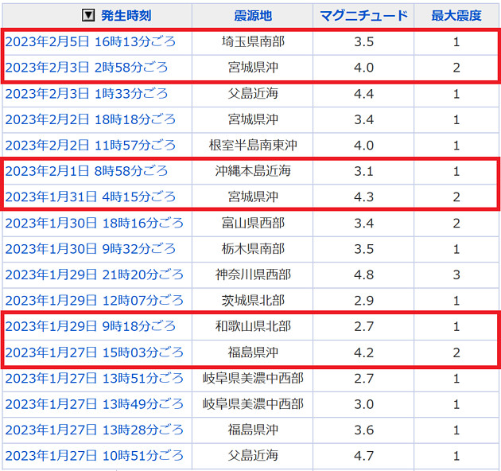This screenshot has height=471, width=501.
Task: Click the 2023年1月27日 13時28分ごろ link
Action: pos(94,430)
